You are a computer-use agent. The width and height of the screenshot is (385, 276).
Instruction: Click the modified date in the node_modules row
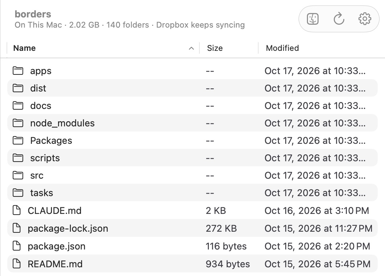(315, 123)
